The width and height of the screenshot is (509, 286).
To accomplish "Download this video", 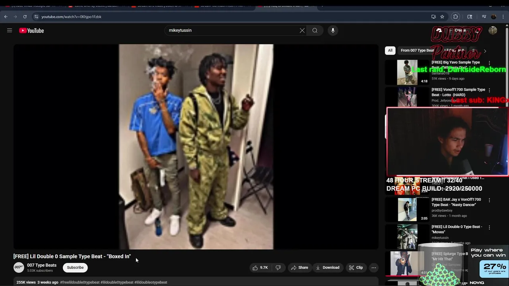I will point(328,268).
